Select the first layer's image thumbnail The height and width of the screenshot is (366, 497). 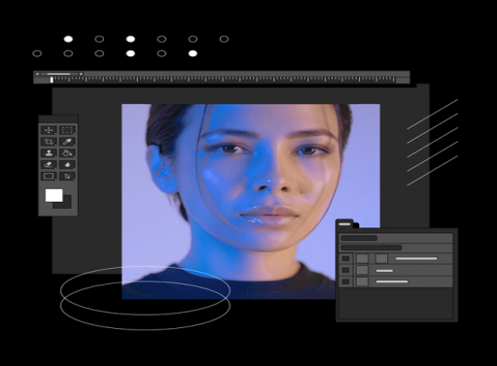[x=362, y=258]
